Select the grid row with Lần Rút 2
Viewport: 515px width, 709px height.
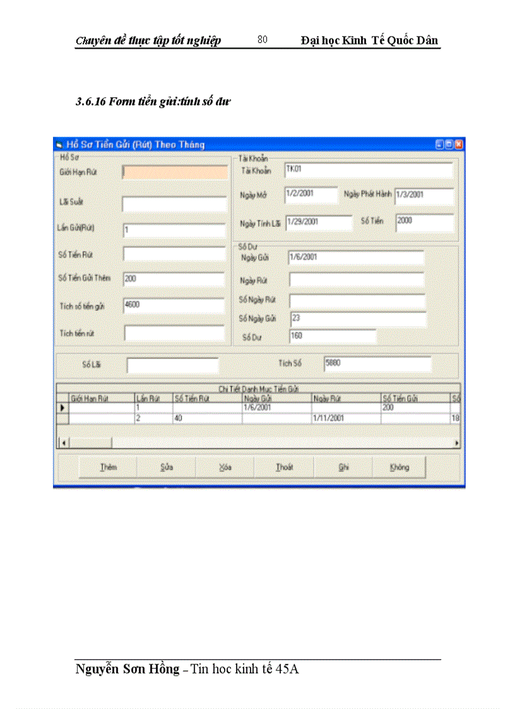click(189, 417)
